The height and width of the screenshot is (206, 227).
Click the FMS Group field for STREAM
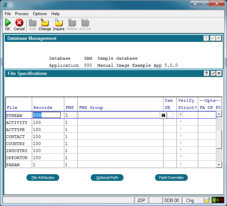coord(119,115)
